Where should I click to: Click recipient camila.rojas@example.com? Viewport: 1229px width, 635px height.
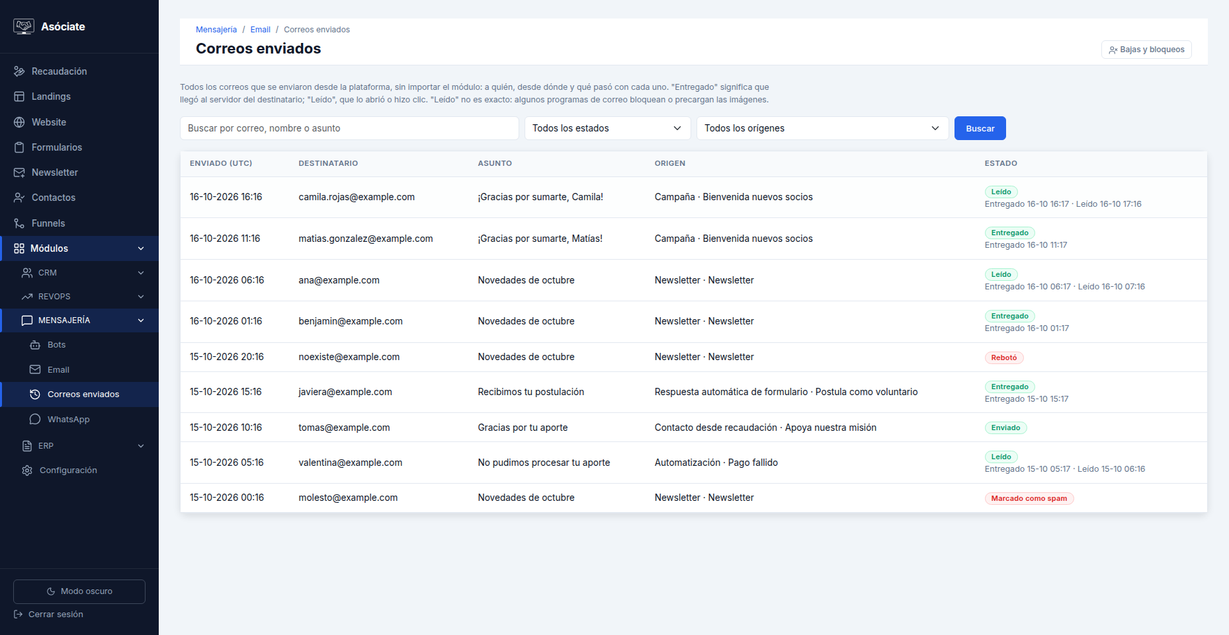[357, 197]
